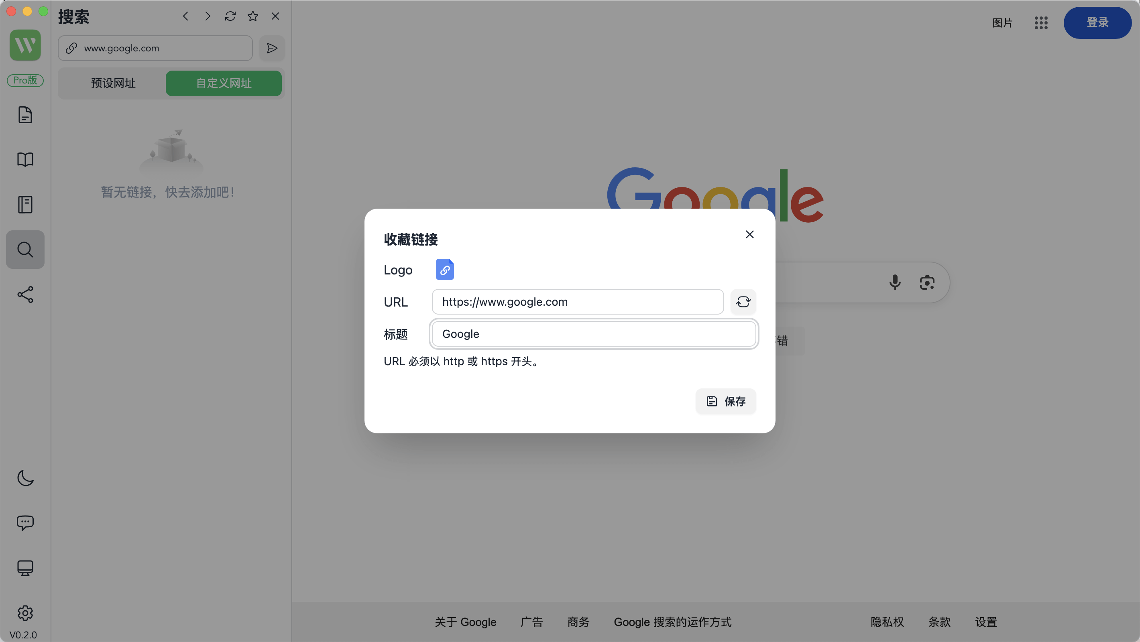Click the www.google.com address field

[x=155, y=48]
